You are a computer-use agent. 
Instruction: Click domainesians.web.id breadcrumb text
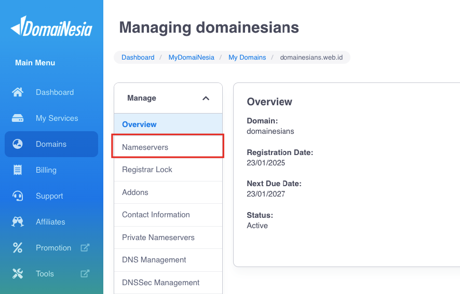tap(312, 57)
